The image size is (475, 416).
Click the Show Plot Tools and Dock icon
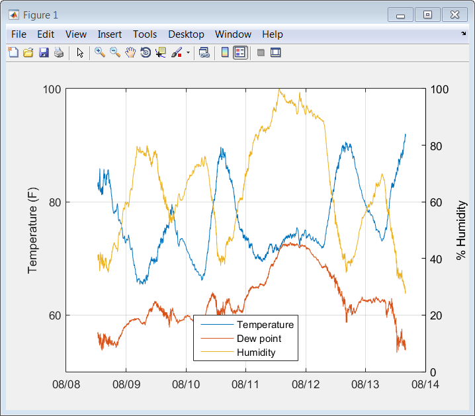pyautogui.click(x=276, y=53)
